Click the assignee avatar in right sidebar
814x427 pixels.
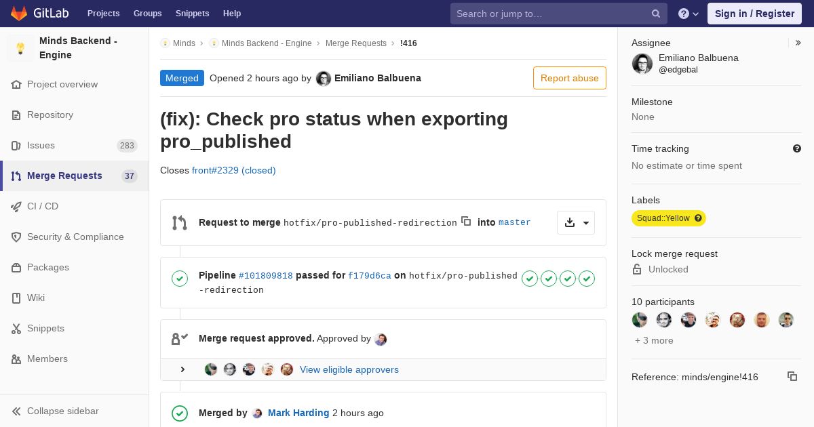click(642, 64)
